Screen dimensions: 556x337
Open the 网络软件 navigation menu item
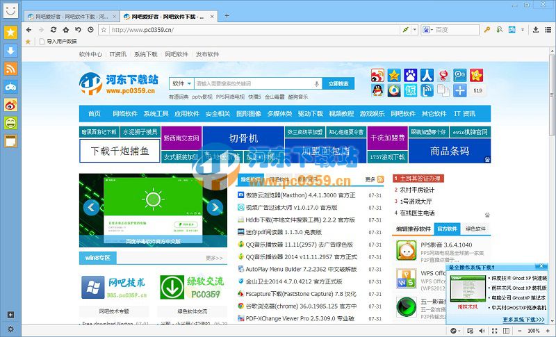pyautogui.click(x=125, y=114)
